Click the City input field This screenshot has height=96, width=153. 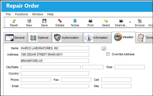click(51, 67)
